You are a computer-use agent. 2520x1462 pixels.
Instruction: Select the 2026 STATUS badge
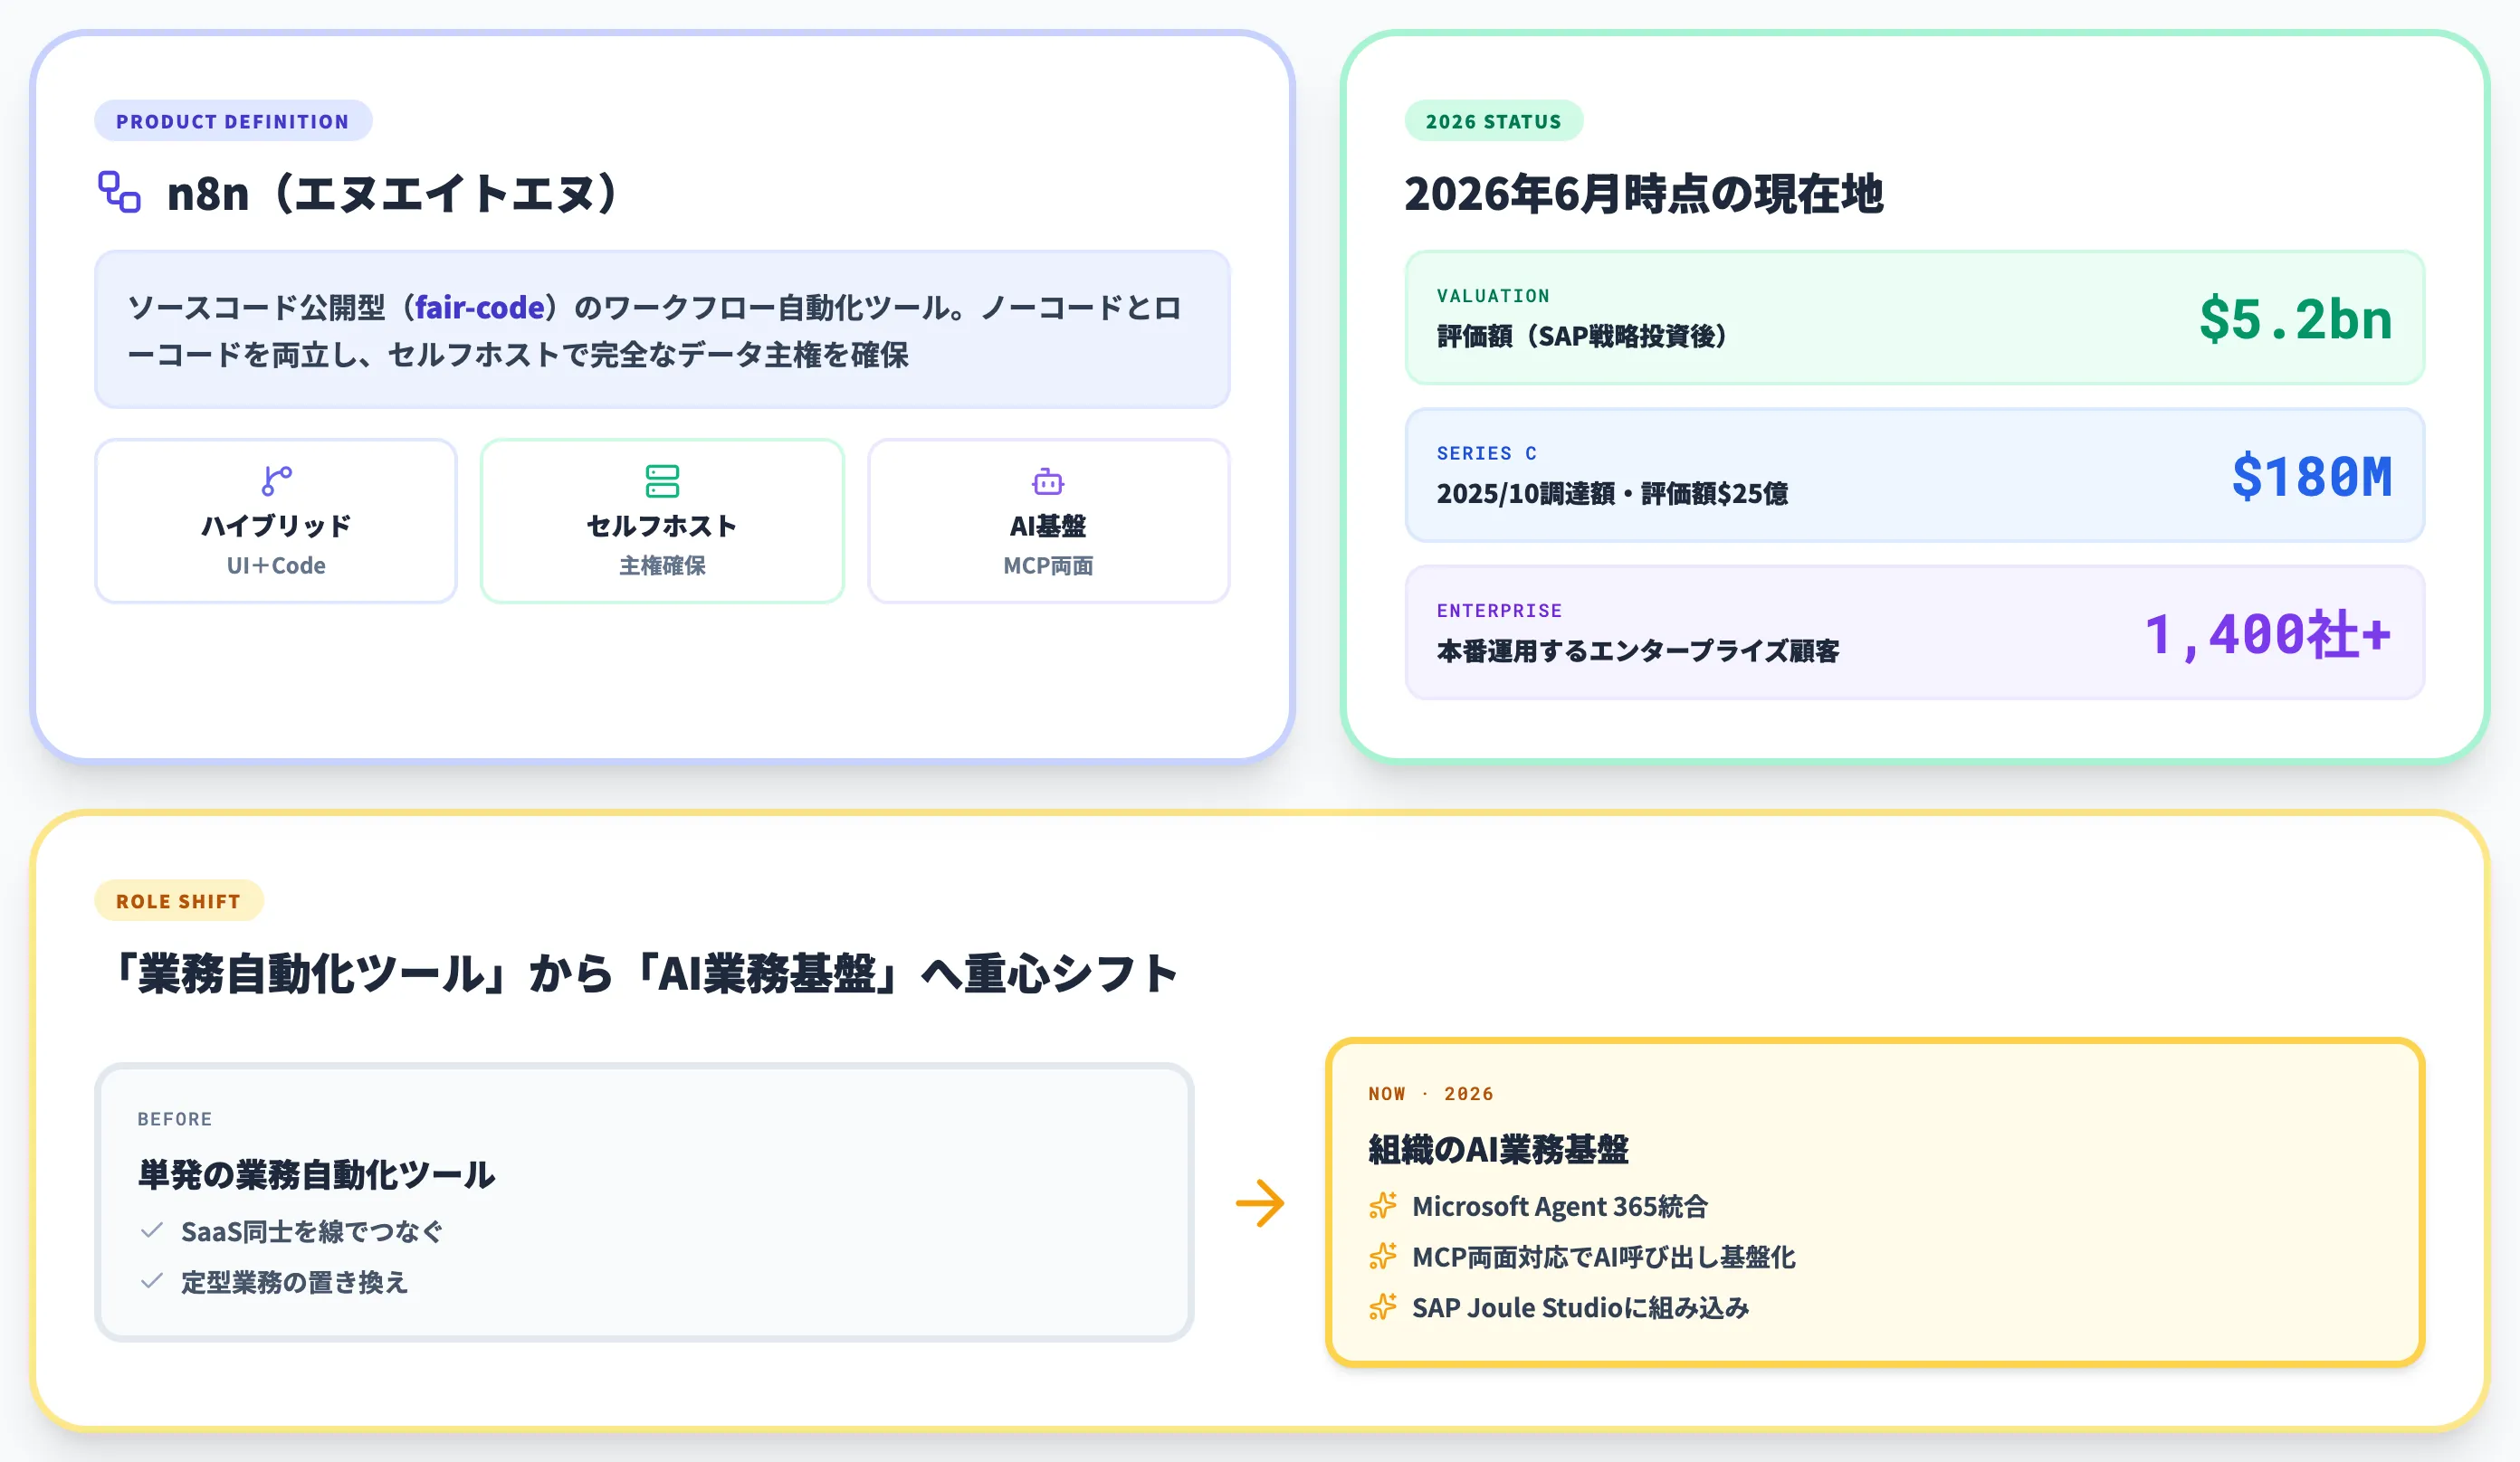(x=1493, y=121)
